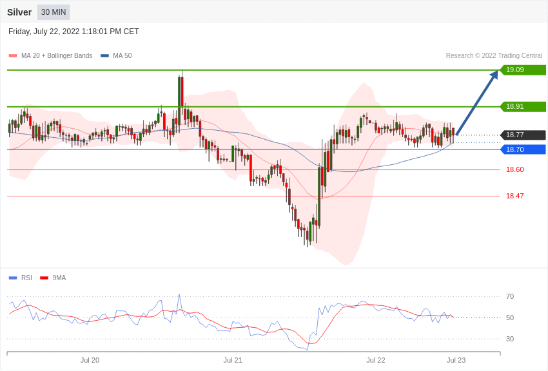The height and width of the screenshot is (371, 548).
Task: Click the 'Jul 20' date axis label
Action: coord(90,360)
